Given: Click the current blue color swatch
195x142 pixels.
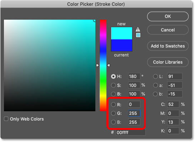Looking at the screenshot, I should [121, 45].
